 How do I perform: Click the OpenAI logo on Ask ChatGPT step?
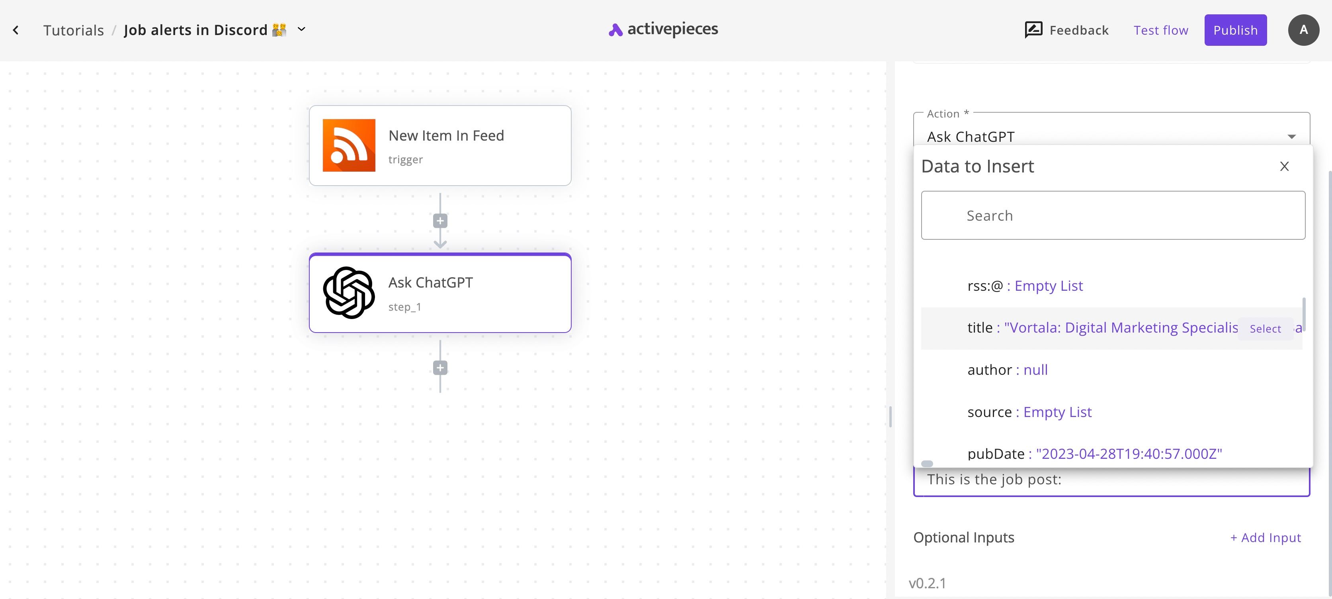click(x=349, y=293)
